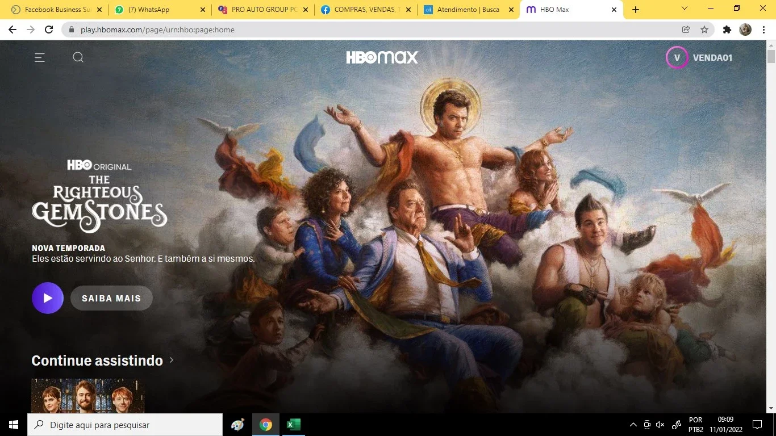Screen dimensions: 776x436
Task: Open the tab search dropdown chevron
Action: (685, 9)
